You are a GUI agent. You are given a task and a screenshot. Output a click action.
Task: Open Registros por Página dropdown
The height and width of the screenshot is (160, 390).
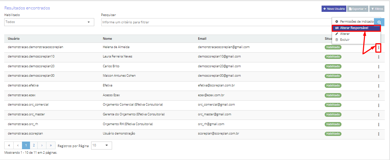[102, 145]
